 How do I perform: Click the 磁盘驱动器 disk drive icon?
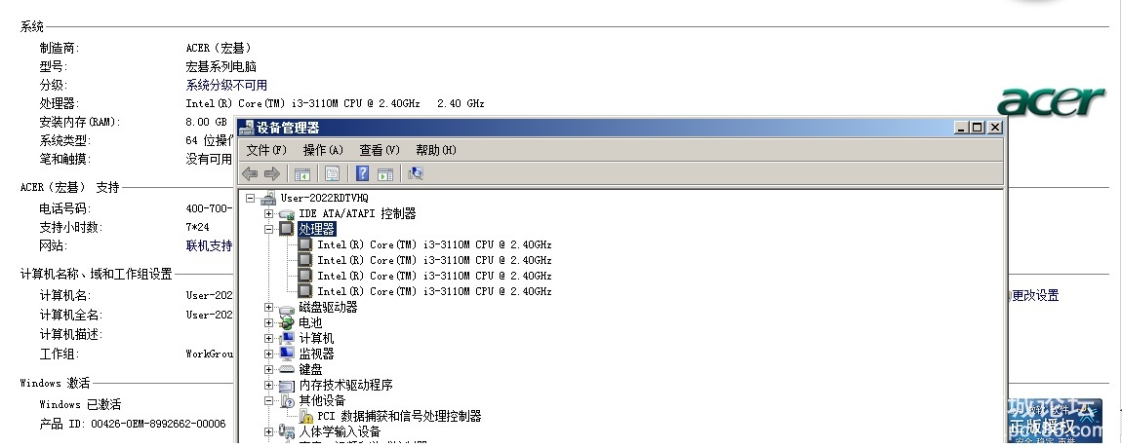tap(287, 308)
